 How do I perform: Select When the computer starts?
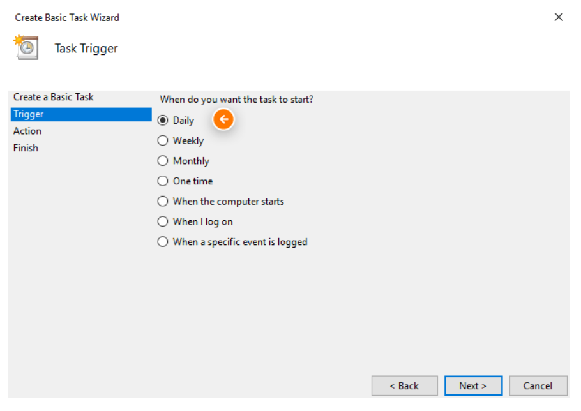pyautogui.click(x=163, y=202)
